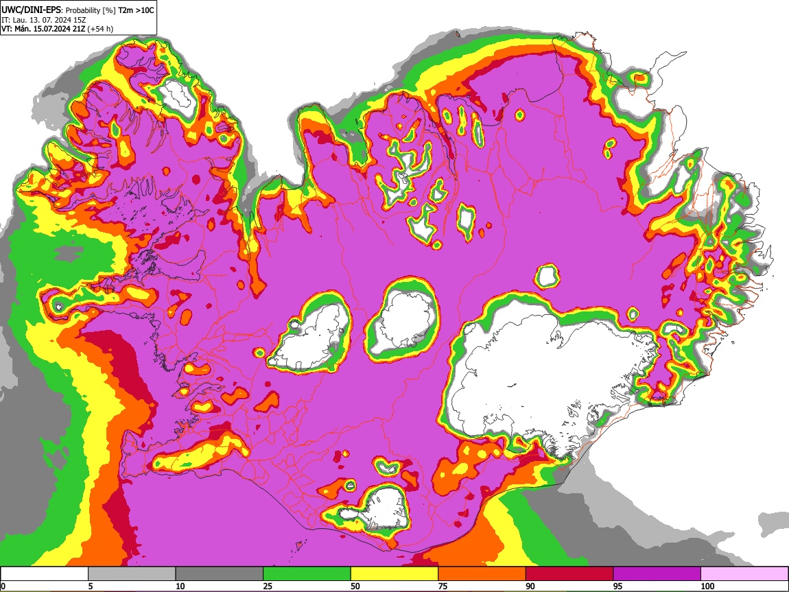789x592 pixels.
Task: Click the legend value '25'
Action: click(268, 586)
